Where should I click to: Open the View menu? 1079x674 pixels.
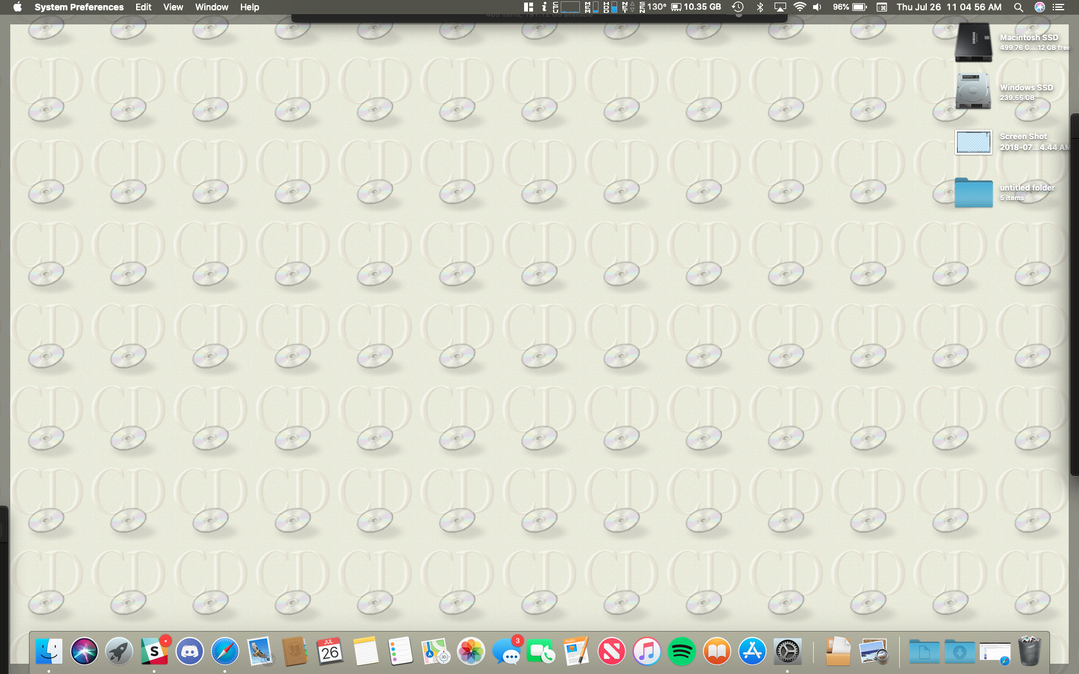[x=173, y=7]
